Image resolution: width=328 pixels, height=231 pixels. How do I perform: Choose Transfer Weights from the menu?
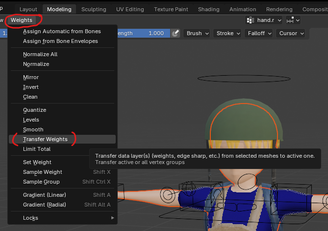[x=45, y=139]
